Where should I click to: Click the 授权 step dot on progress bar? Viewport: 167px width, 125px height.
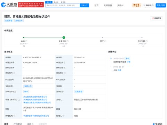pos(102,37)
